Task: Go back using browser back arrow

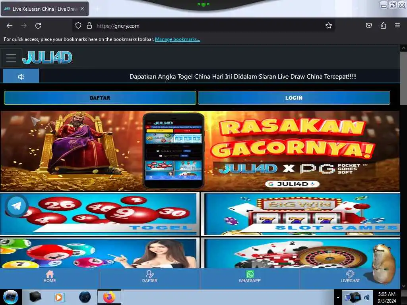Action: point(10,26)
